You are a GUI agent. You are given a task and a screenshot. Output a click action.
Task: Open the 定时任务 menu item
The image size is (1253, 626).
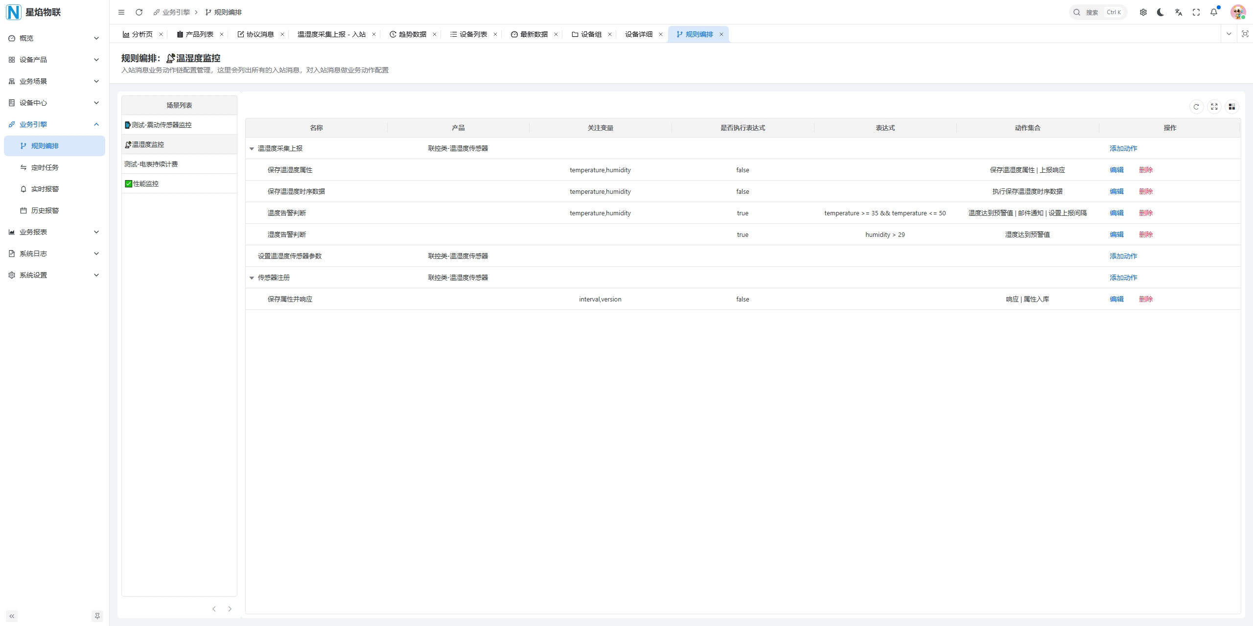coord(45,167)
